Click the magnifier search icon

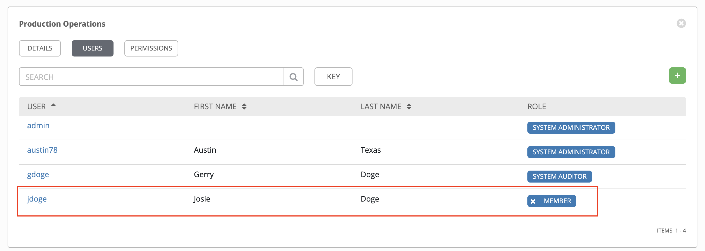click(293, 77)
